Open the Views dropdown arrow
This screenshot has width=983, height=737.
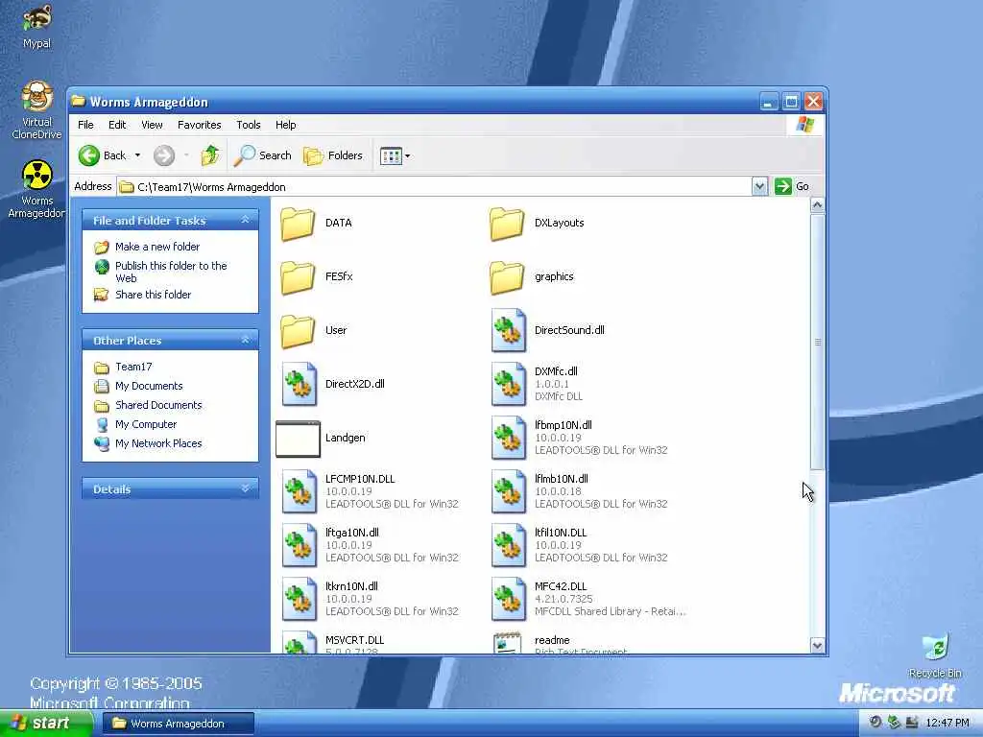pyautogui.click(x=407, y=155)
